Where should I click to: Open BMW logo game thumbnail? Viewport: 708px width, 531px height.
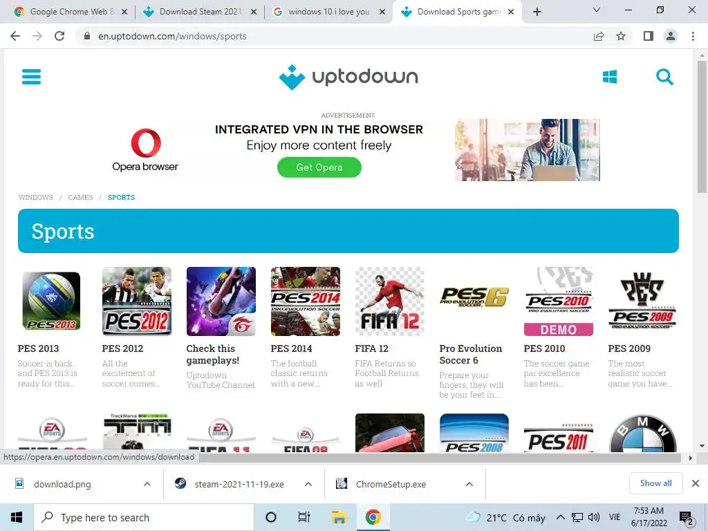(643, 434)
